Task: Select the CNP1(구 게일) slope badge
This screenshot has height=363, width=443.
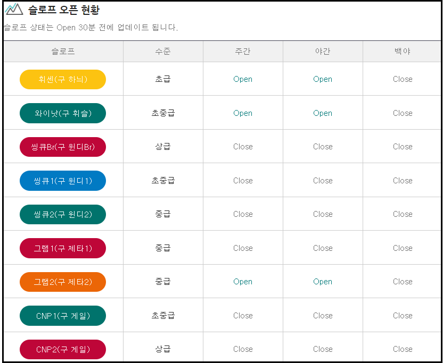Action: [62, 315]
